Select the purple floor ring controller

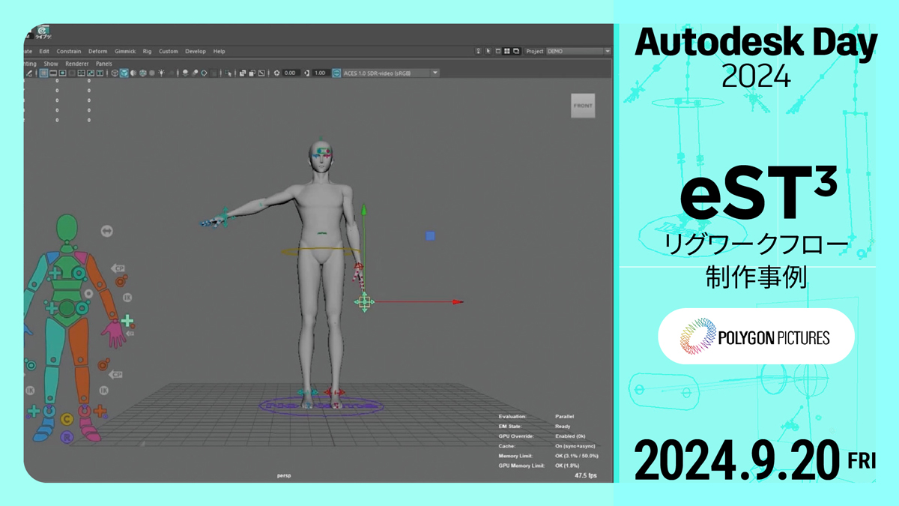click(321, 406)
